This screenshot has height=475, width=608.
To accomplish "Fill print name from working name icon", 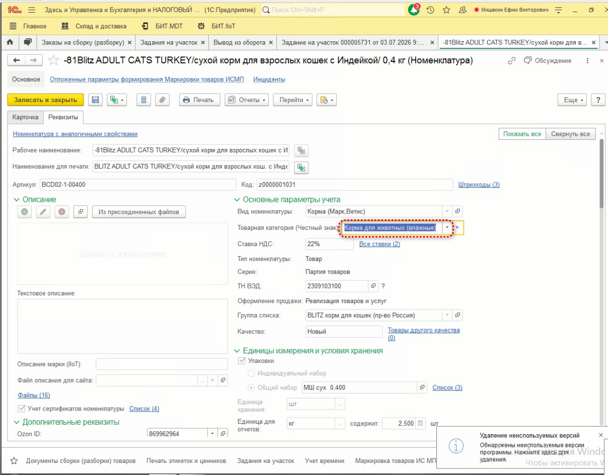I will tap(301, 167).
